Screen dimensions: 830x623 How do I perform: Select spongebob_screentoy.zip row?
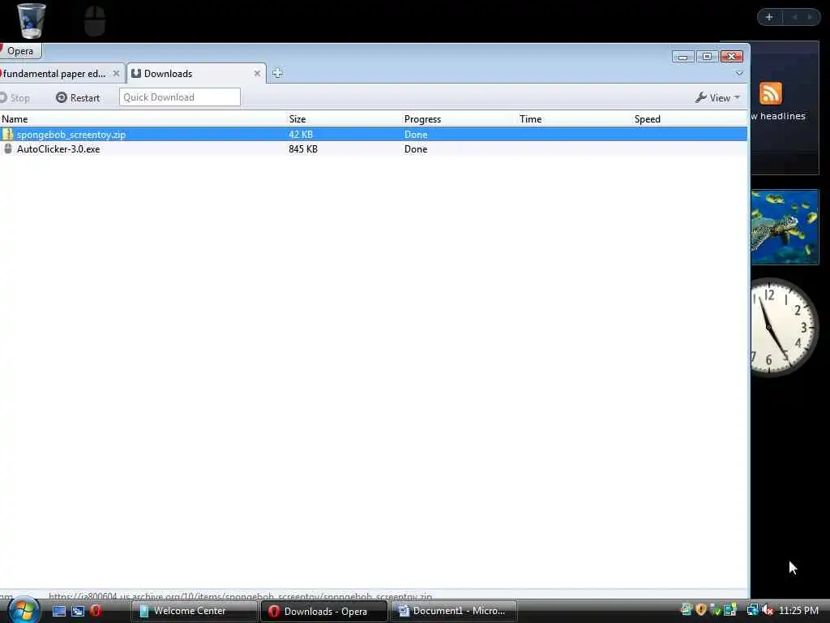pyautogui.click(x=374, y=135)
